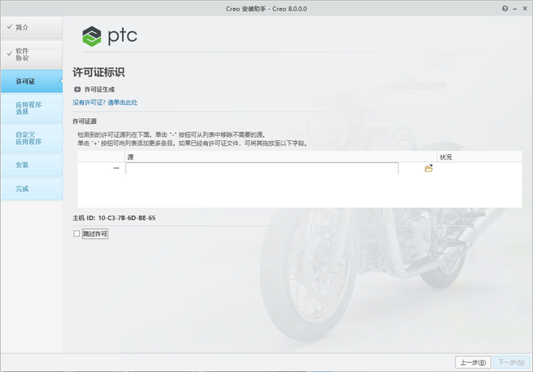Select the 自定义应用程序 step
Screen dimensions: 533x372
tap(31, 138)
